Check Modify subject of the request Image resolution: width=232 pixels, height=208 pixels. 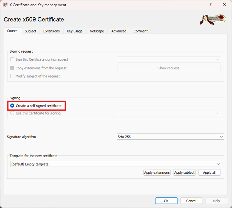click(x=12, y=76)
